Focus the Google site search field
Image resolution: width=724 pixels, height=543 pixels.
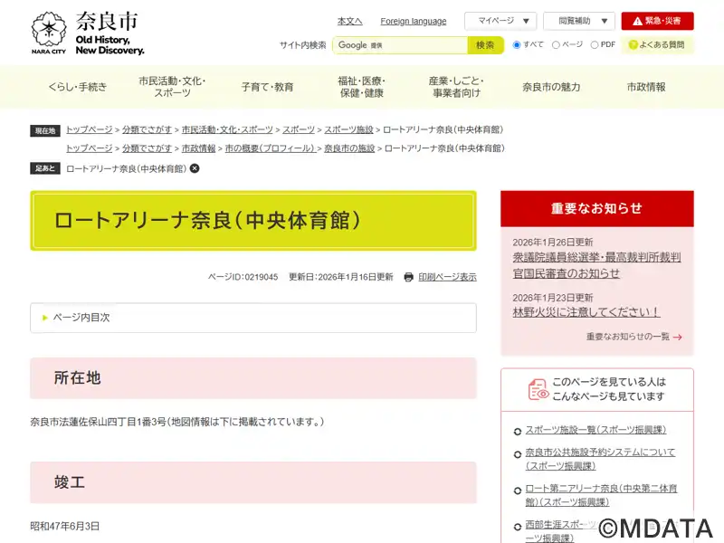pos(400,45)
